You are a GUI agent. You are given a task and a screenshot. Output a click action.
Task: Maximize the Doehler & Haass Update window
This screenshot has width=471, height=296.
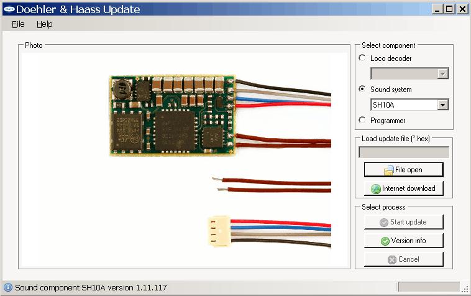click(449, 9)
